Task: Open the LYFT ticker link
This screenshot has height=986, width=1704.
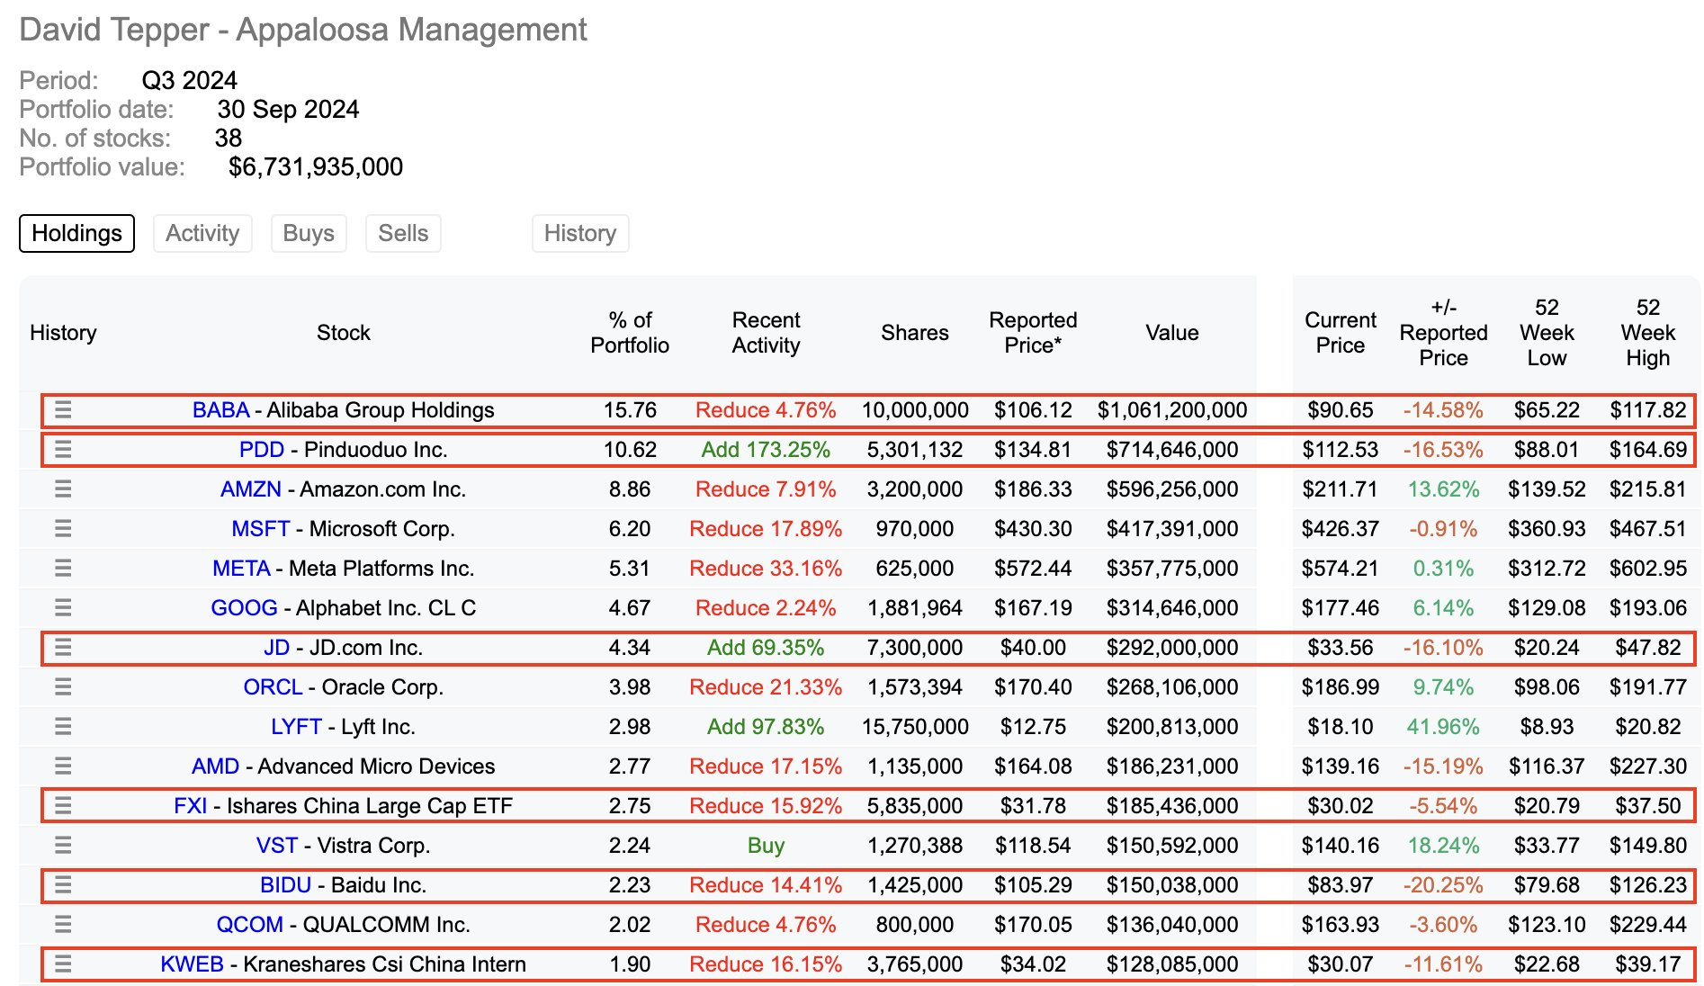Action: tap(296, 727)
